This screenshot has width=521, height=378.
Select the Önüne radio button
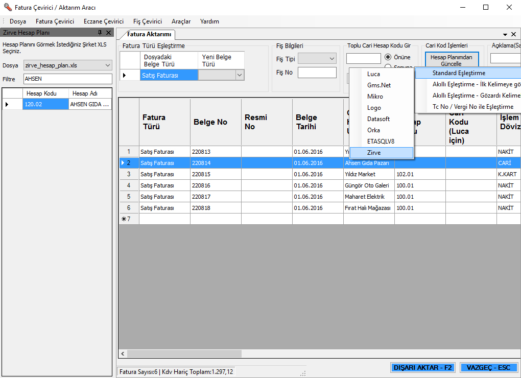(388, 57)
